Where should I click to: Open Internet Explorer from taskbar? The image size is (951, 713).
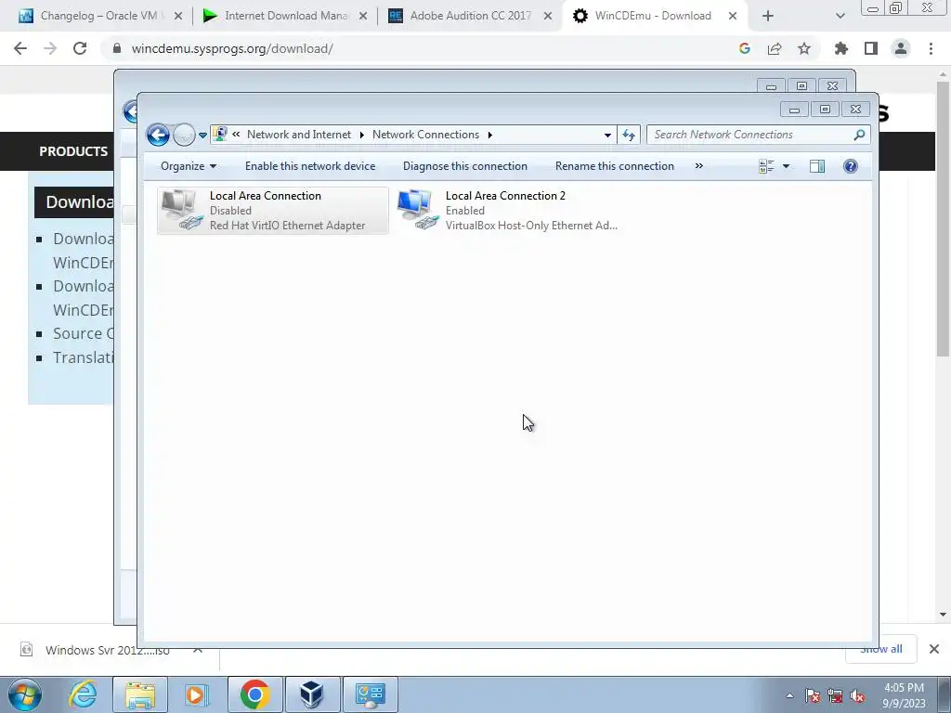coord(83,694)
